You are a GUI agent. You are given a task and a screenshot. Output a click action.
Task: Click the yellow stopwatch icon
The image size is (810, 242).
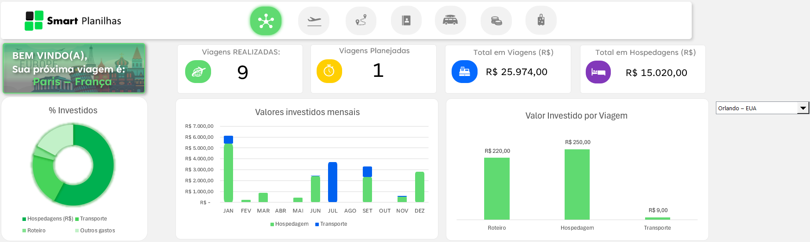(329, 71)
